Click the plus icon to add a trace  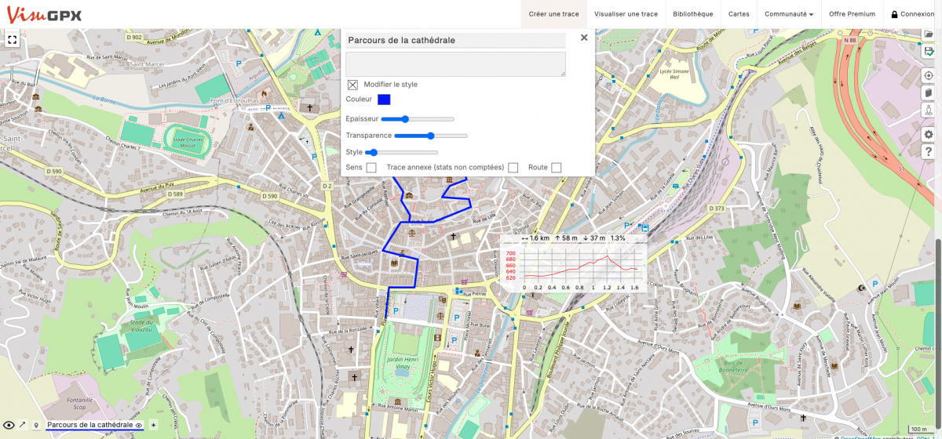tap(153, 425)
